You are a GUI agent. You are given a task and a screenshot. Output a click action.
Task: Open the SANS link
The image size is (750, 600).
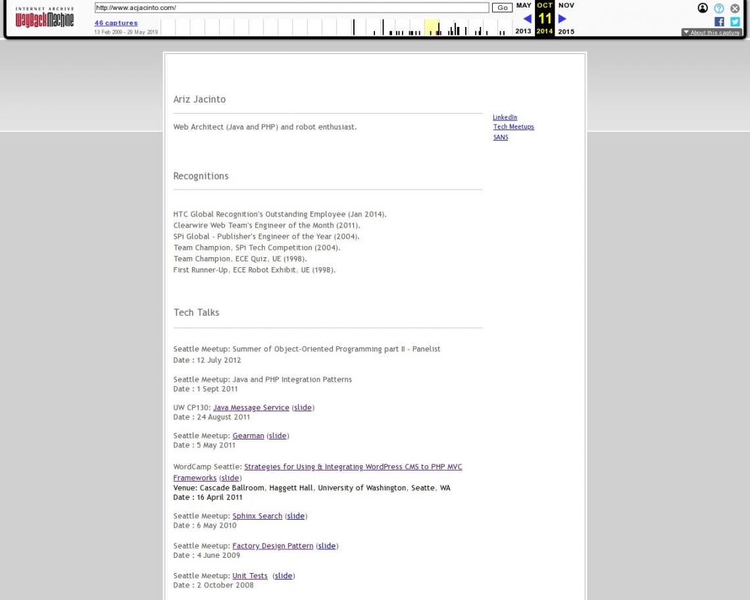501,137
